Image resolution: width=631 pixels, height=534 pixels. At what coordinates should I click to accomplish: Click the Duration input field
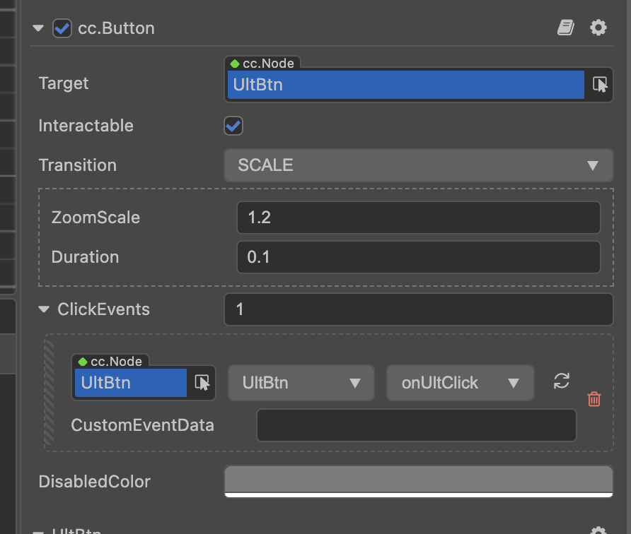(418, 257)
